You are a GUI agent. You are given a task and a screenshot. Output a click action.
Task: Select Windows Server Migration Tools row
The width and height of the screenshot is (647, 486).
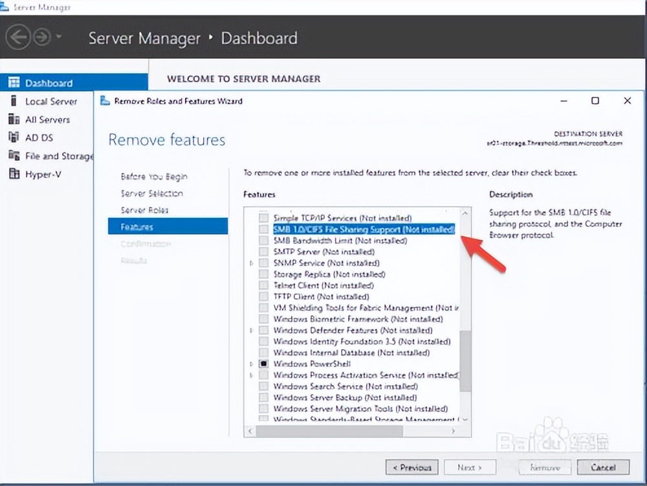[360, 408]
